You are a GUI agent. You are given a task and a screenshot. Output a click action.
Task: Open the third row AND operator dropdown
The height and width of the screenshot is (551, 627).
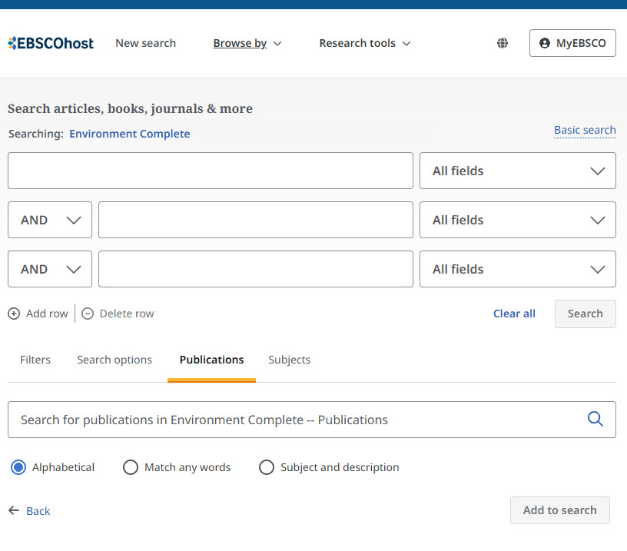click(50, 269)
